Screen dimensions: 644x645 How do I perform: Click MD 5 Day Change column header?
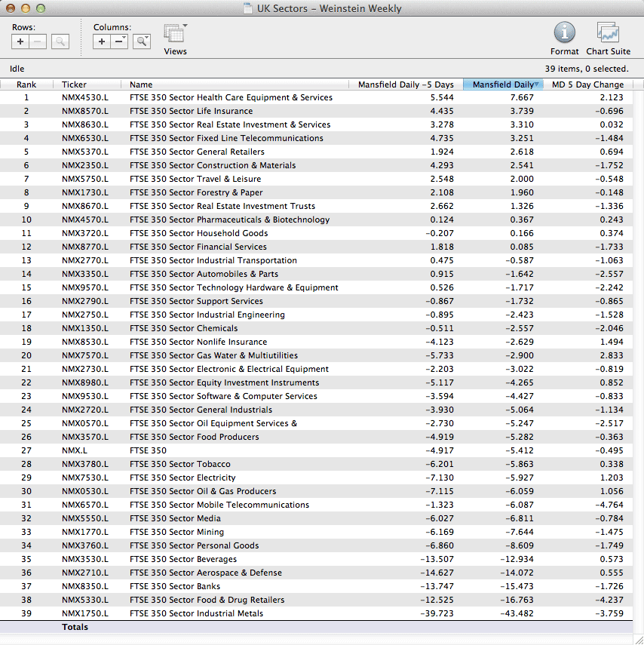coord(587,84)
